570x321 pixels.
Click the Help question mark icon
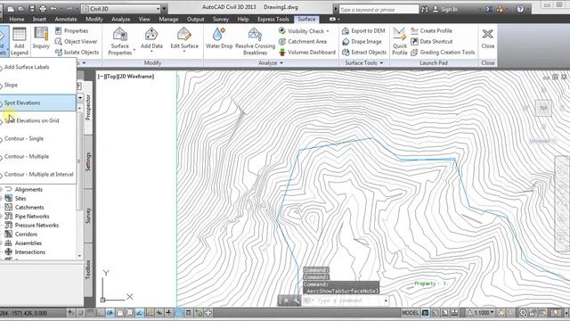(520, 9)
